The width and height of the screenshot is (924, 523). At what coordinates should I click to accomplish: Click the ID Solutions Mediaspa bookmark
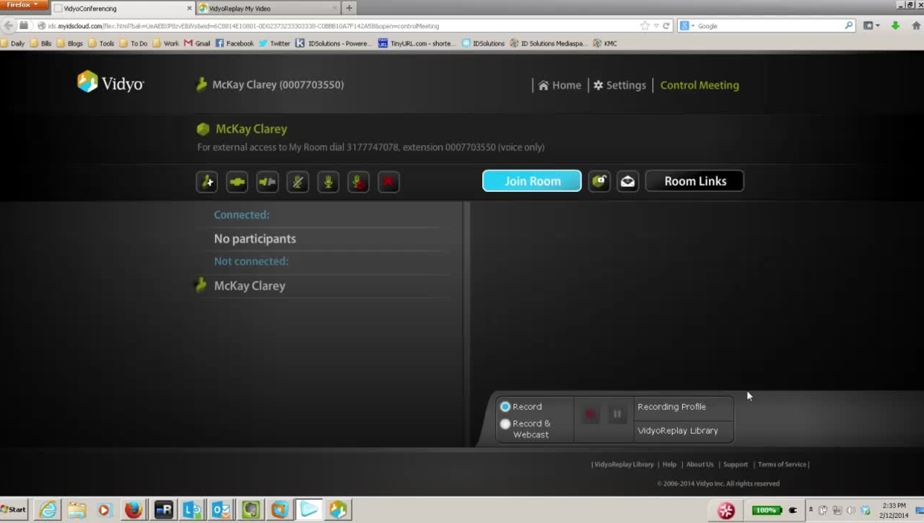coord(549,43)
